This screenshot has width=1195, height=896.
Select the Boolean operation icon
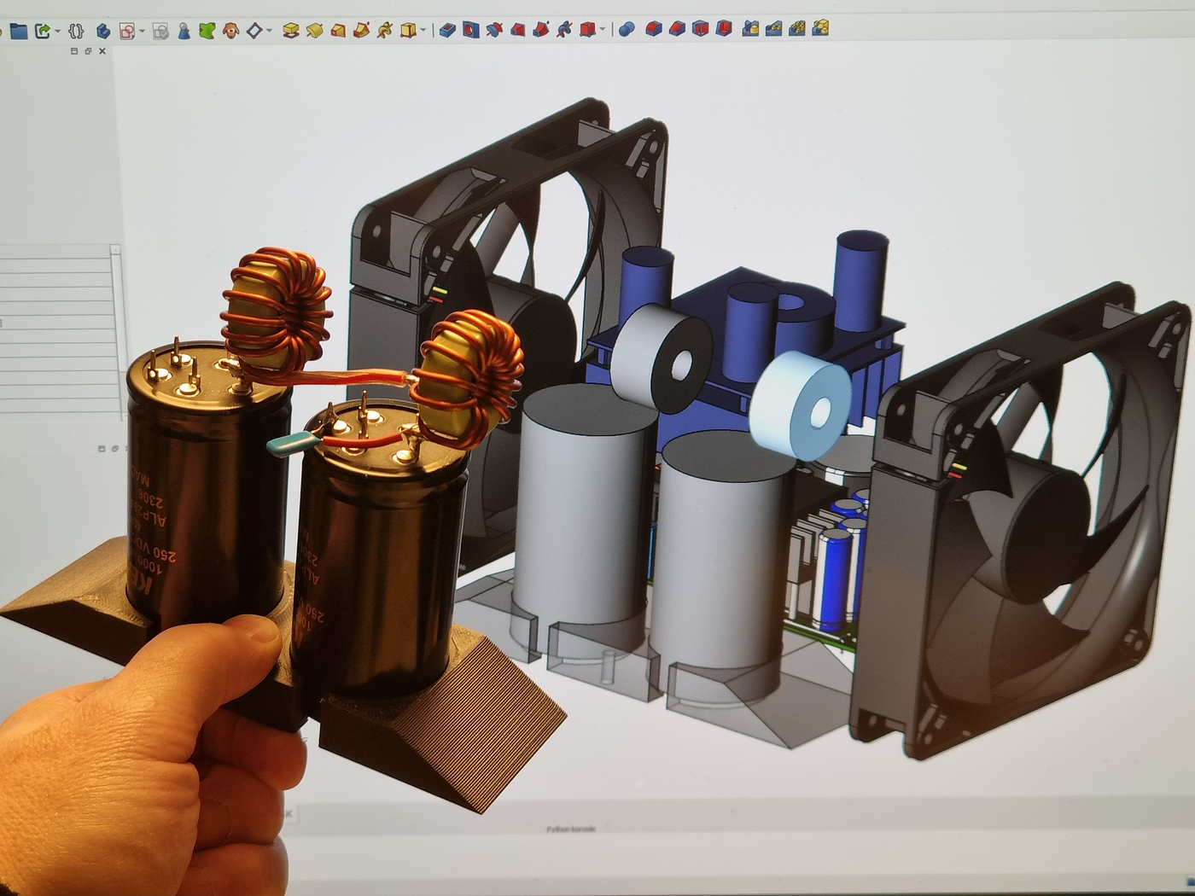coord(626,29)
